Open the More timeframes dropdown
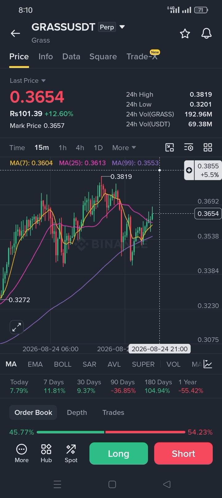This screenshot has width=222, height=498. click(x=124, y=148)
